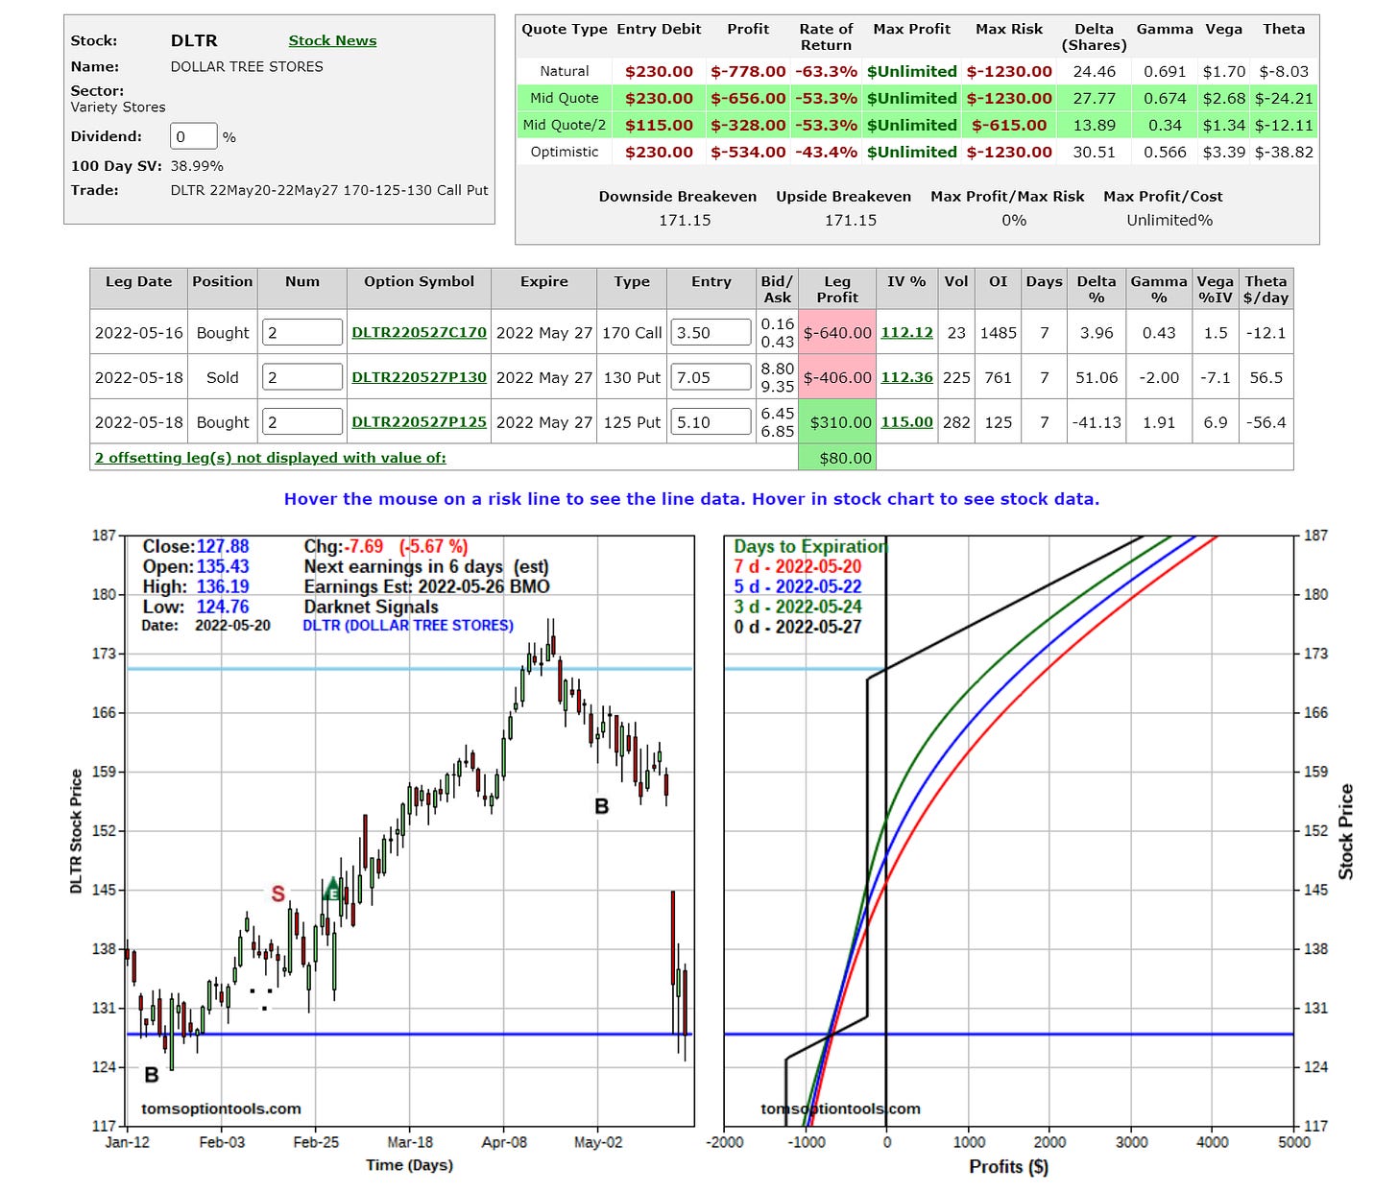Click the Upside Breakeven header
Screen dimensions: 1398x1192
pos(843,196)
